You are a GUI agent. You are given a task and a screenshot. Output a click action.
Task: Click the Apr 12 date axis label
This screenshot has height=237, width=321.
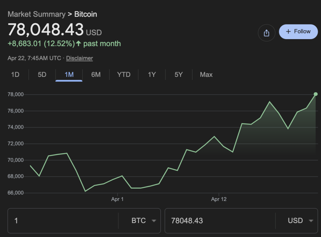(219, 199)
